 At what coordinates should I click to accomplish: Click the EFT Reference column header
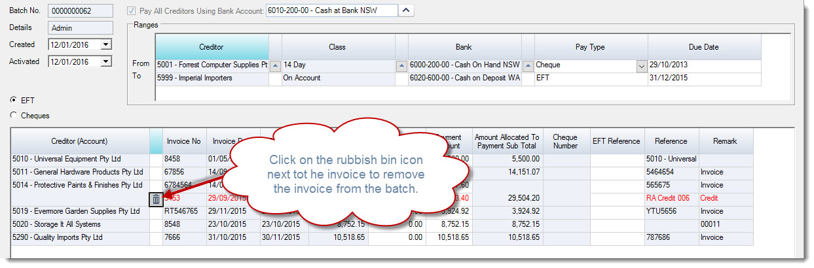click(x=617, y=141)
